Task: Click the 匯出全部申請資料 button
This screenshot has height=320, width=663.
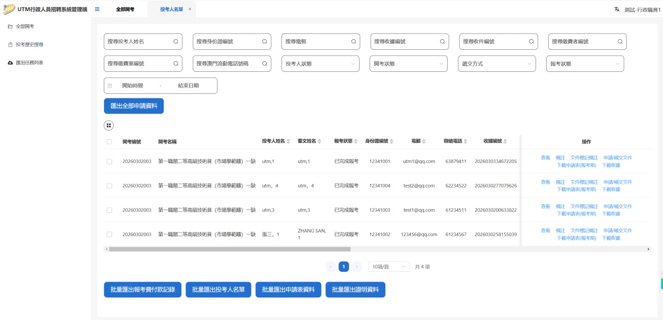Action: tap(134, 106)
